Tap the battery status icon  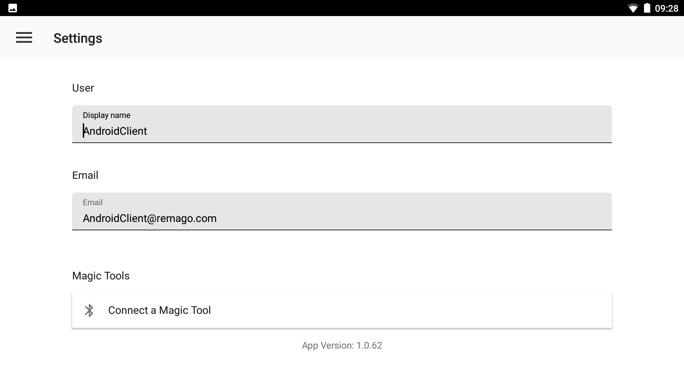pos(647,8)
